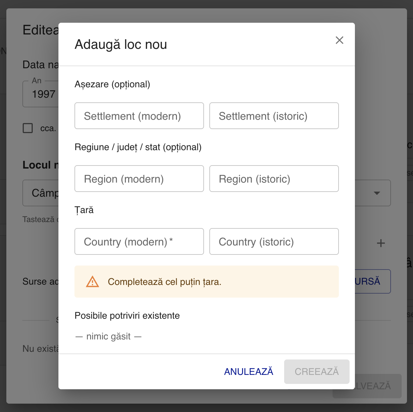Click the 'Adaugă loc nou' dialog title
The height and width of the screenshot is (412, 413).
pos(121,44)
